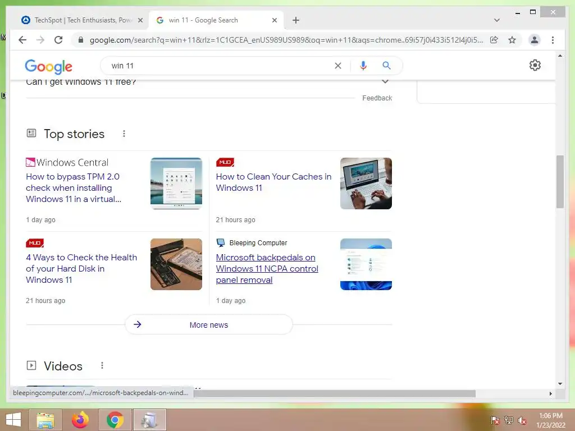Open the Recycle Bin taskbar item
Screen dimensions: 575x431
coord(149,420)
